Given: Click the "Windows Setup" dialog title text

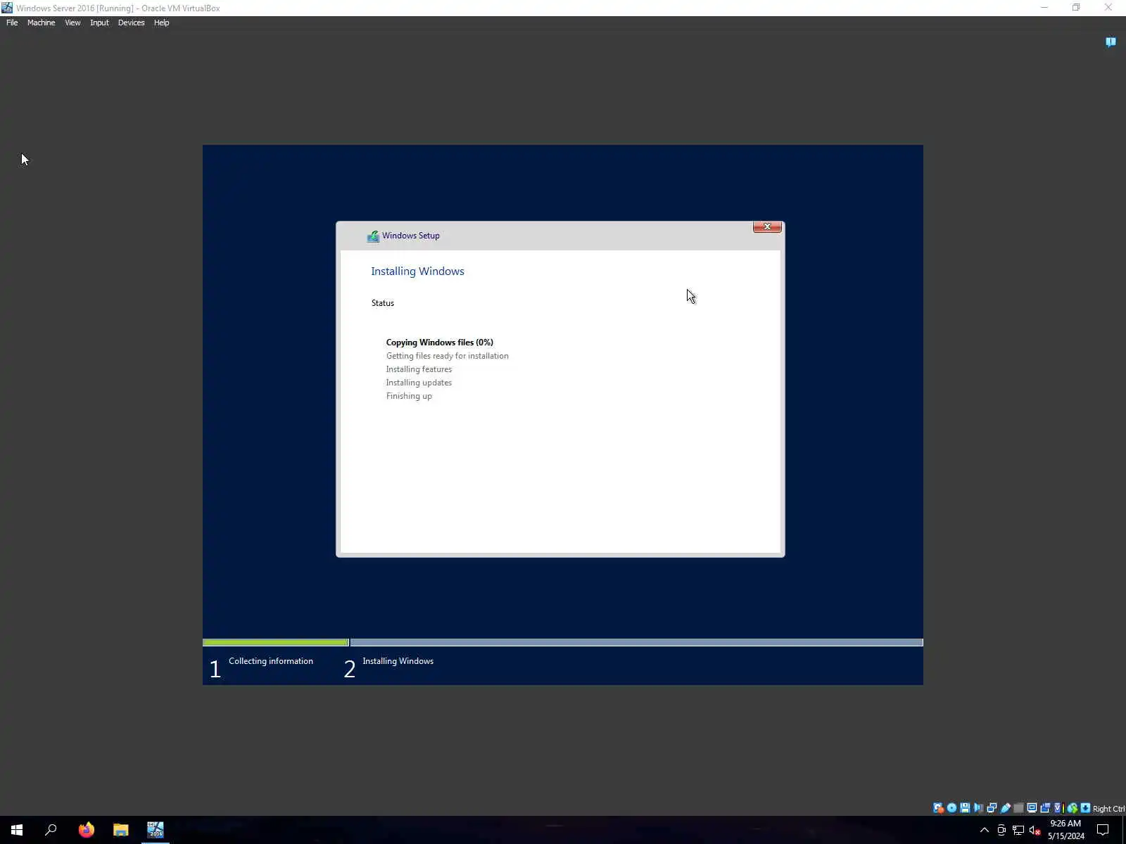Looking at the screenshot, I should pyautogui.click(x=411, y=236).
